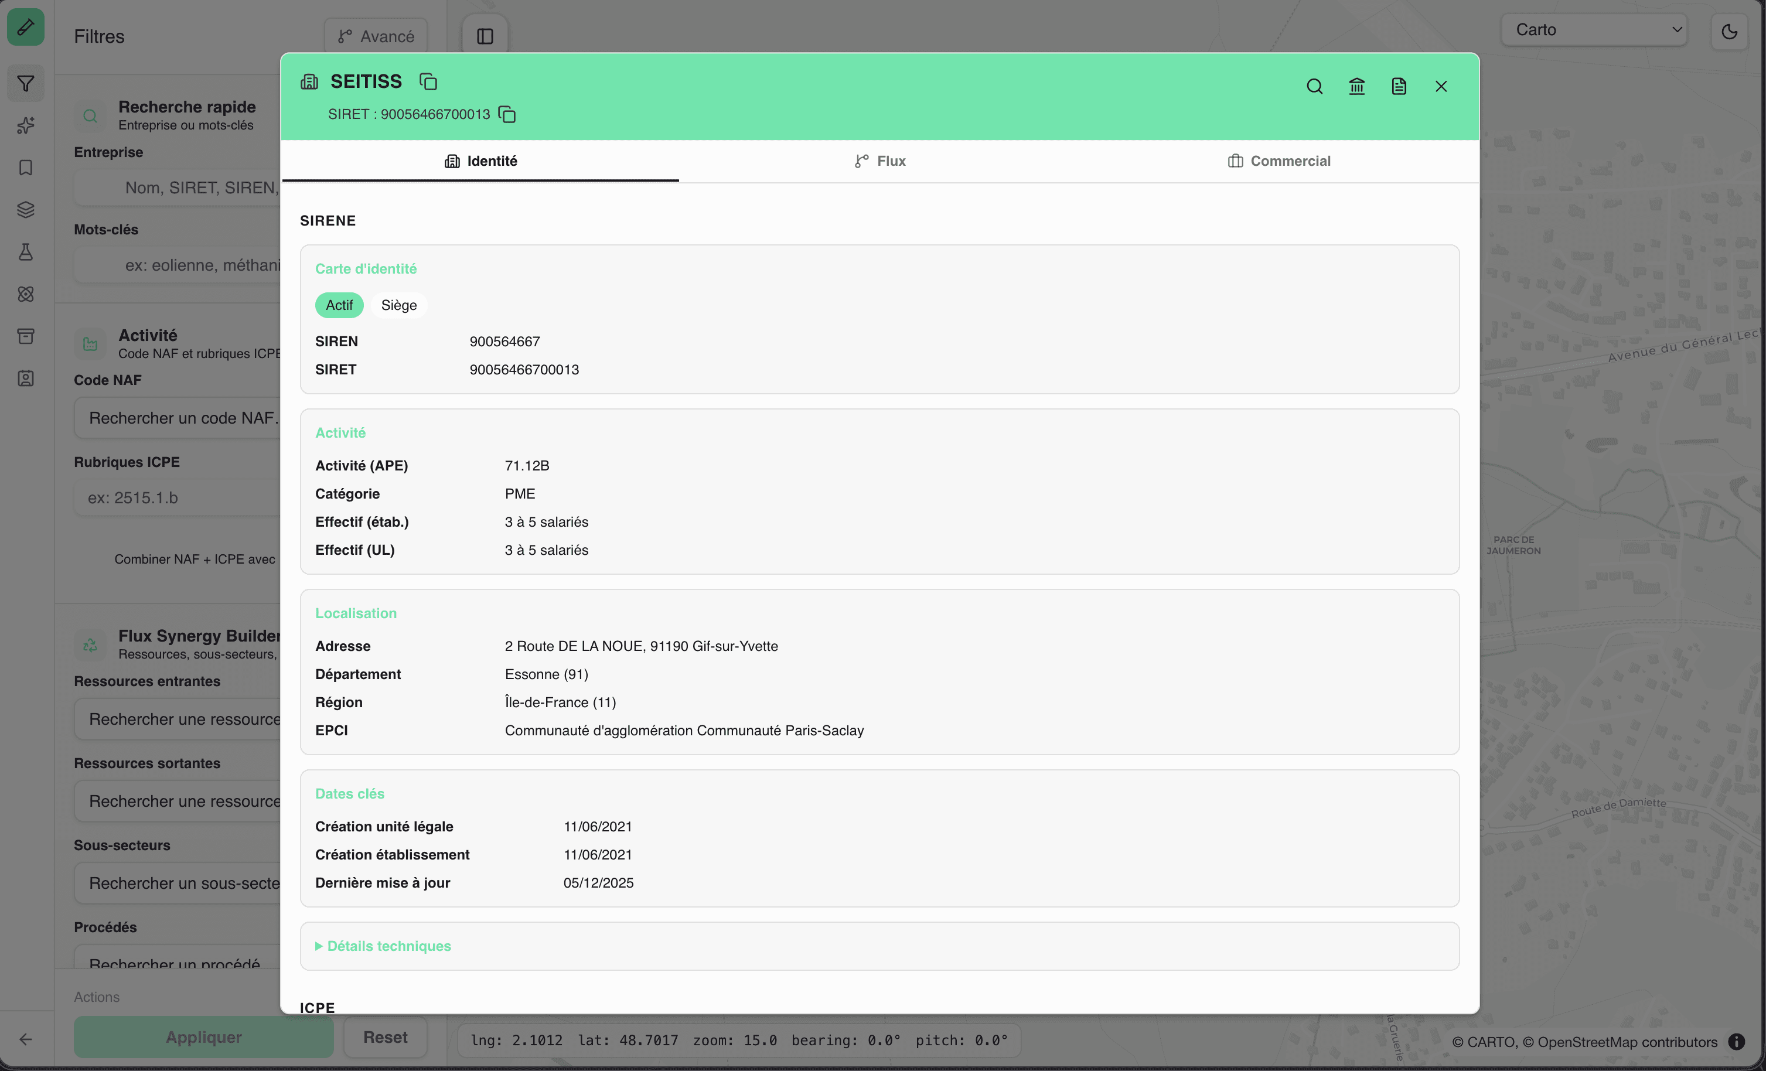Viewport: 1766px width, 1071px height.
Task: Open the archive box sidebar icon
Action: tap(26, 336)
